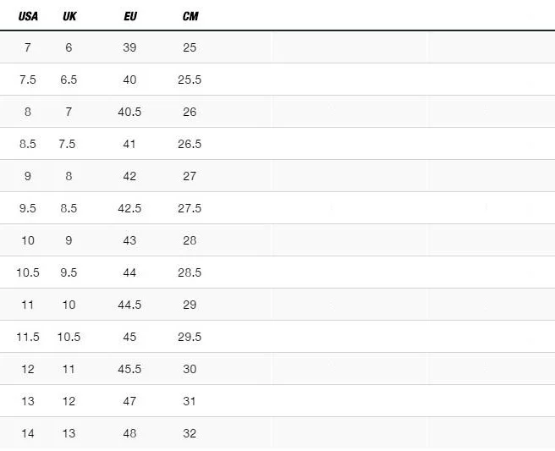555x451 pixels.
Task: Click the 26.5 CM value
Action: coord(190,144)
